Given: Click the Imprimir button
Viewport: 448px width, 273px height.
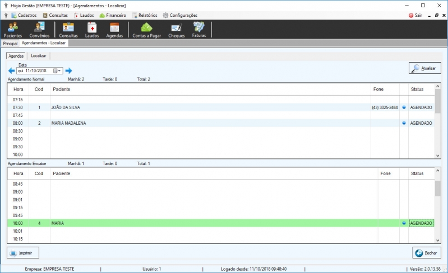Looking at the screenshot, I should click(x=23, y=253).
